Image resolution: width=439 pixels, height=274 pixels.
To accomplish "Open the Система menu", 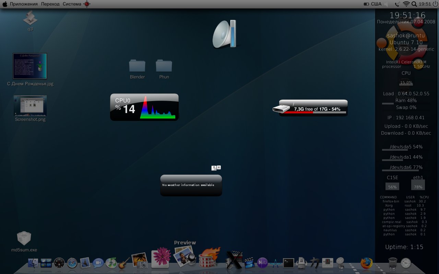I will [72, 4].
